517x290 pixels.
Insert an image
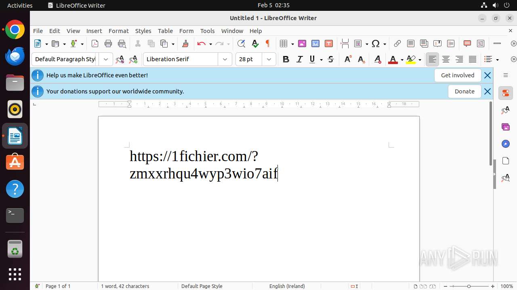(302, 43)
